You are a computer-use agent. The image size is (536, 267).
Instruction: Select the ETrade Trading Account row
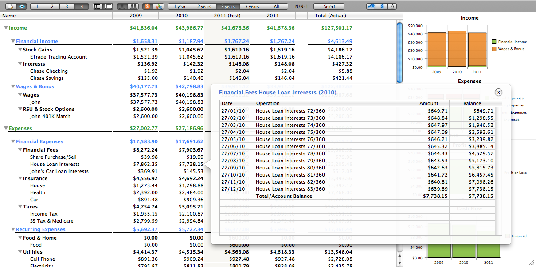tap(59, 57)
